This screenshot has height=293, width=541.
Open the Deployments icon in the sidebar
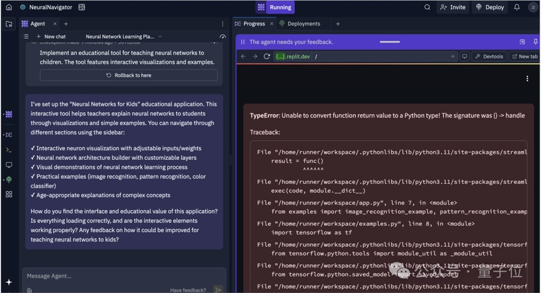[x=9, y=179]
